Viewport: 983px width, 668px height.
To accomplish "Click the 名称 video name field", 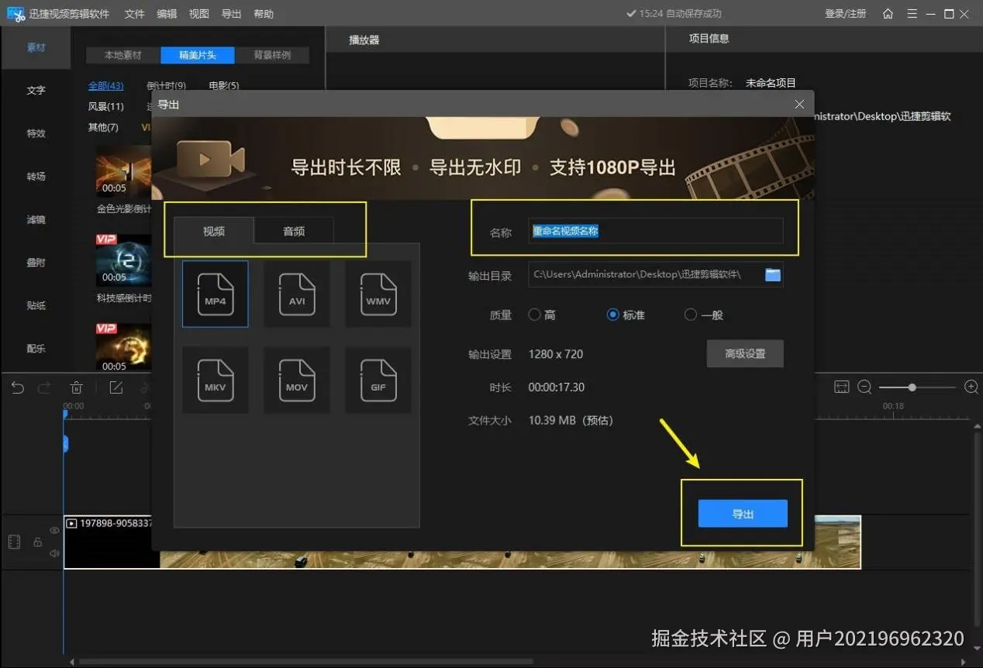I will coord(656,231).
